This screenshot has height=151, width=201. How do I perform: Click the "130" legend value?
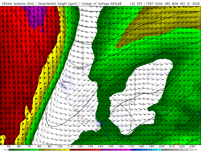(90, 146)
